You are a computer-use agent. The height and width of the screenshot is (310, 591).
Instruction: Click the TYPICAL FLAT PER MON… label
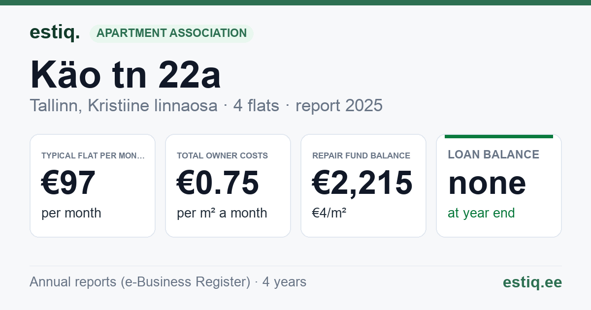[93, 155]
